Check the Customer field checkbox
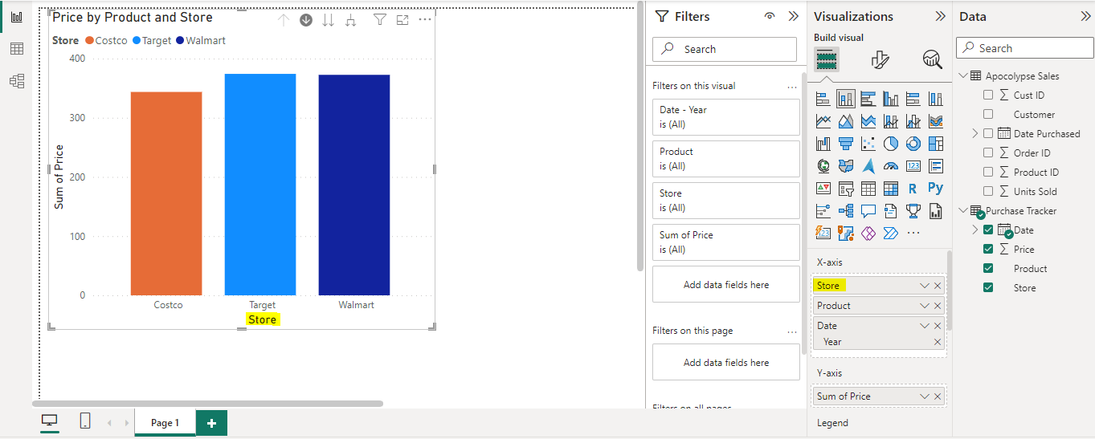Screen dimensions: 1095x439 [x=988, y=114]
